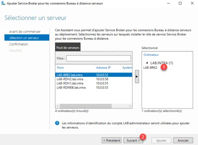The width and height of the screenshot is (198, 145).
Task: Sort the server list by the Adresse IP column
Action: [x=103, y=68]
